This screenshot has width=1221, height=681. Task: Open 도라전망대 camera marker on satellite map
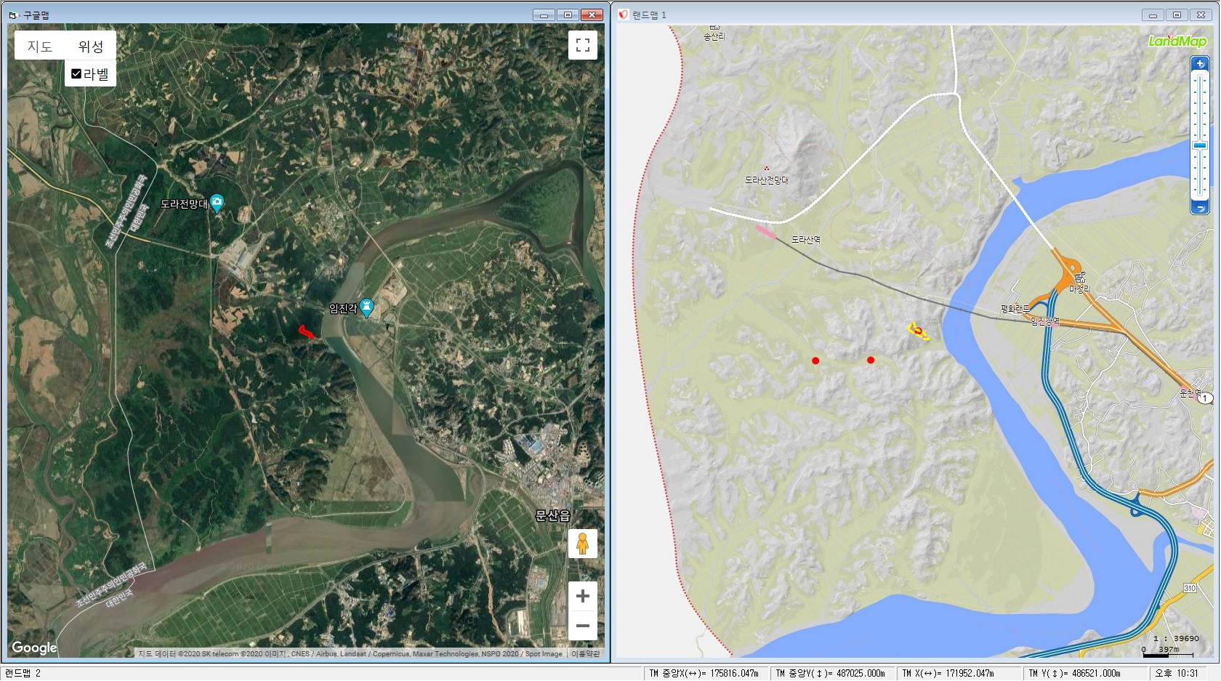(x=217, y=204)
